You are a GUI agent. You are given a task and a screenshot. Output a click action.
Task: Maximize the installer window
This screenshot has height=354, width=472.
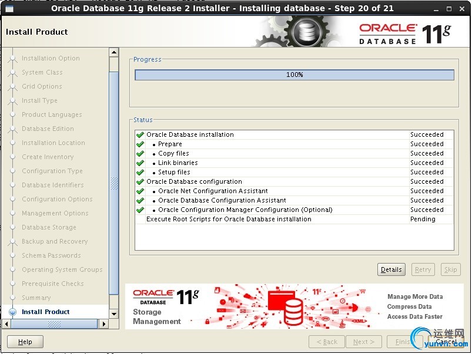[x=449, y=9]
